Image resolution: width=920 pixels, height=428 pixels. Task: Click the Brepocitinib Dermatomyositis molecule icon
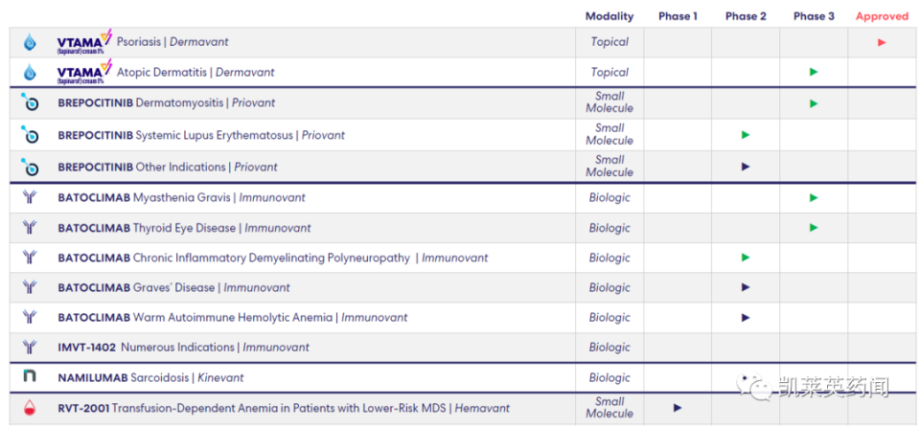click(x=30, y=102)
